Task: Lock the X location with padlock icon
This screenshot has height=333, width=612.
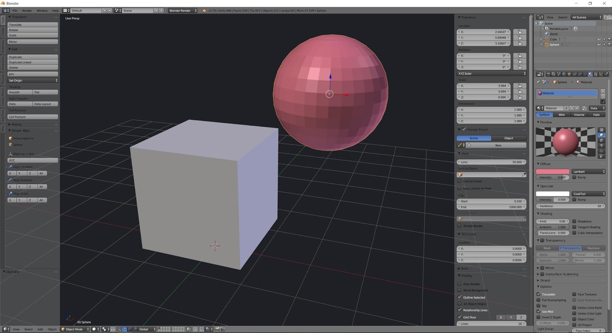Action: click(520, 32)
